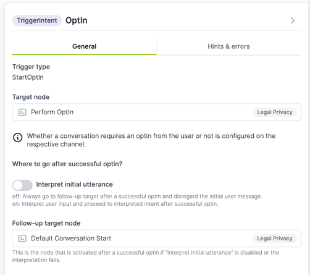Click the Where to go after successful optin heading

[x=67, y=164]
